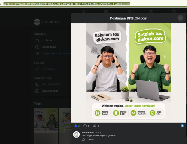Open Matarabun's profile picture
Screen dimensions: 187x144
click(x=76, y=134)
